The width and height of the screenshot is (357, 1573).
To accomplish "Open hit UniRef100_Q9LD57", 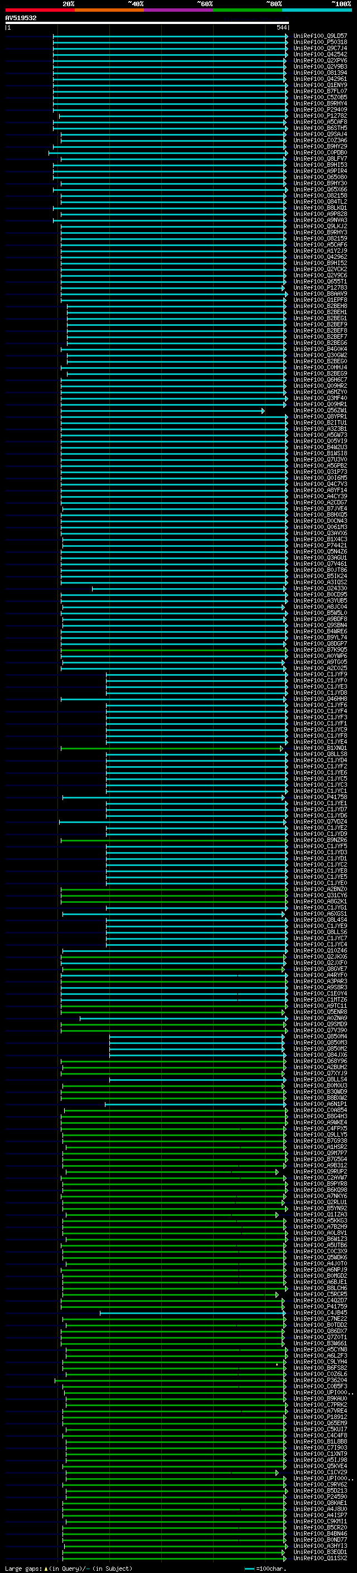I will [x=320, y=36].
